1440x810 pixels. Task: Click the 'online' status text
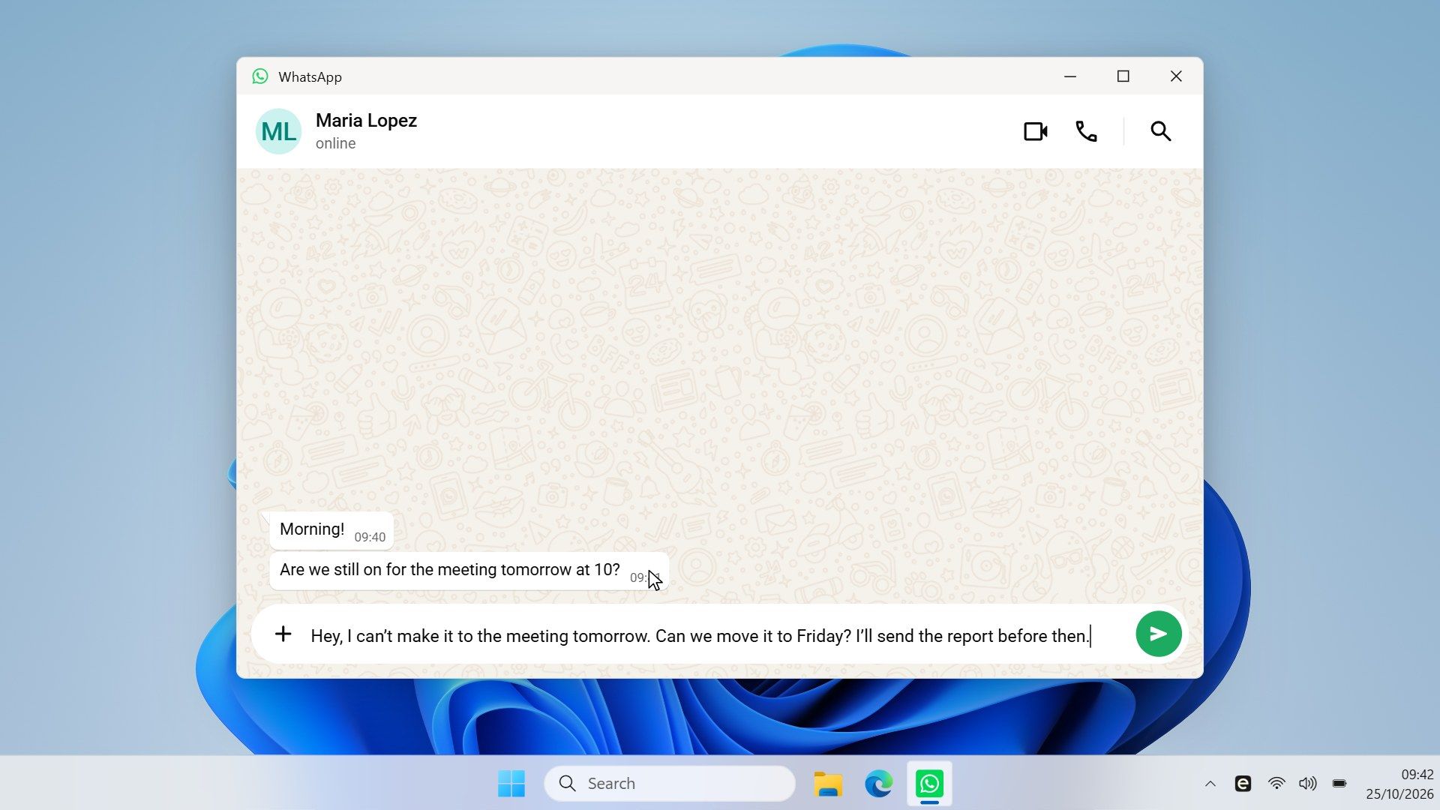click(335, 143)
